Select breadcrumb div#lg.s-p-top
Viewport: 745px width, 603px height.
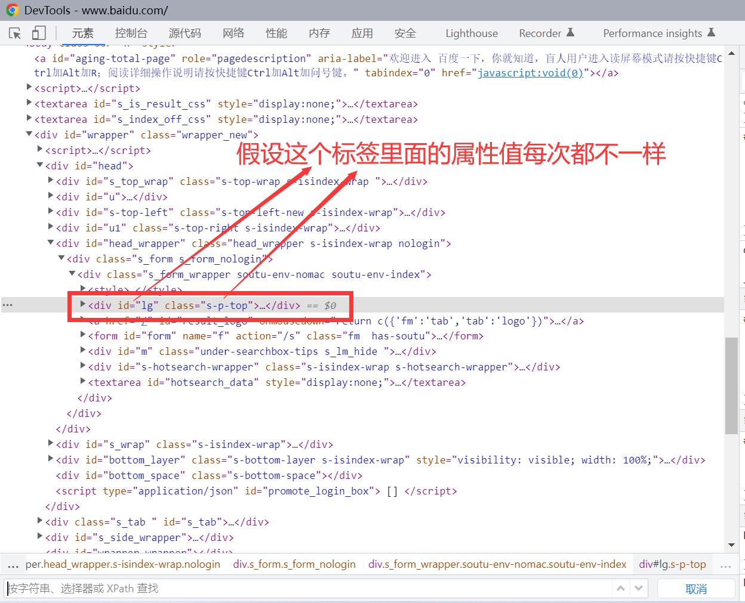(x=672, y=564)
